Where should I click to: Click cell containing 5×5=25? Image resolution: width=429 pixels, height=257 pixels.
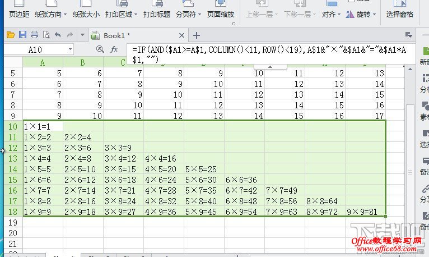pos(204,169)
